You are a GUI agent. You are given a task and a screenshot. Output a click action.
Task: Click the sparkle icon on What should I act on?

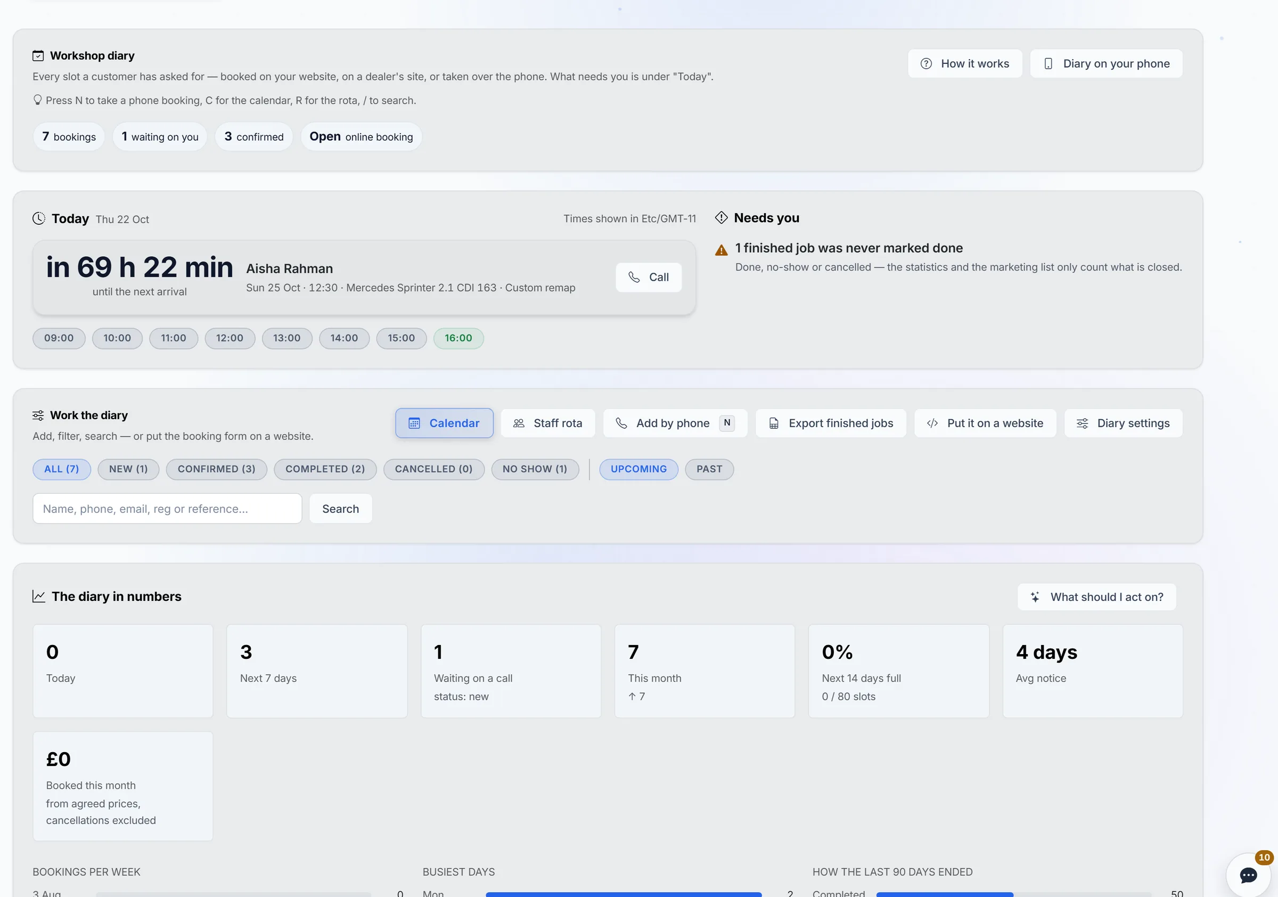(1035, 597)
